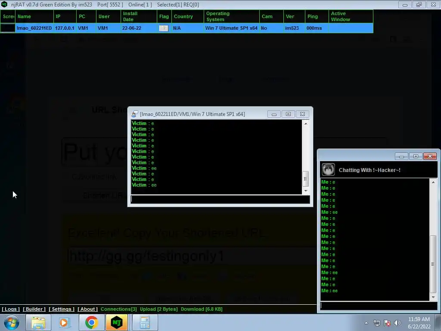Open the Settings tab
Screen dimensions: 441x331
click(62, 309)
